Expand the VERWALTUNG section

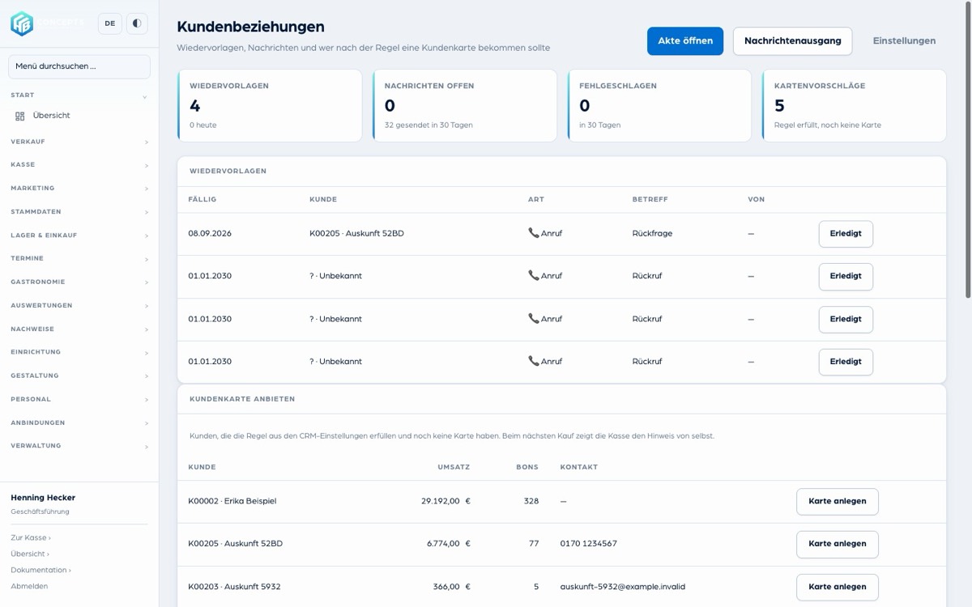[79, 446]
